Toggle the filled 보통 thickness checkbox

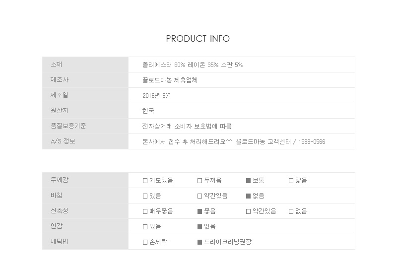(249, 181)
